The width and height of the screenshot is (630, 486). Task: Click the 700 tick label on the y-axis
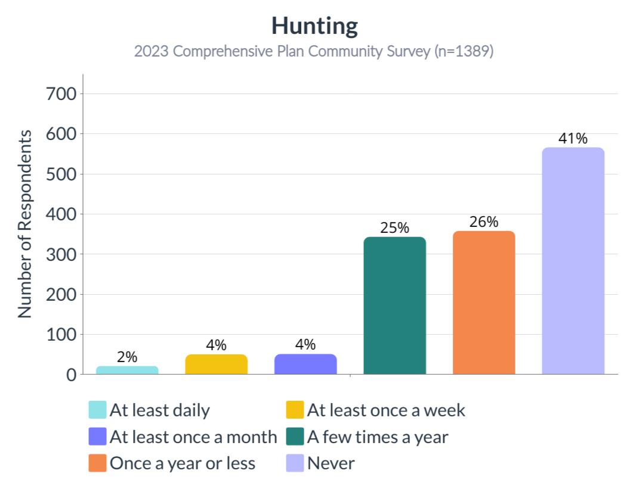point(61,94)
